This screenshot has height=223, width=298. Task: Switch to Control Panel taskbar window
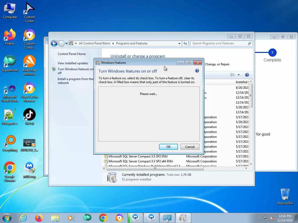coord(167,218)
